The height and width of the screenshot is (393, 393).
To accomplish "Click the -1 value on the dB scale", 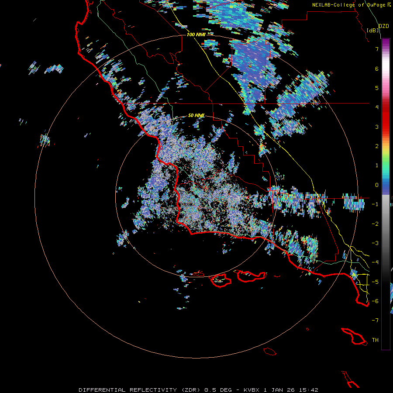I will tap(375, 204).
